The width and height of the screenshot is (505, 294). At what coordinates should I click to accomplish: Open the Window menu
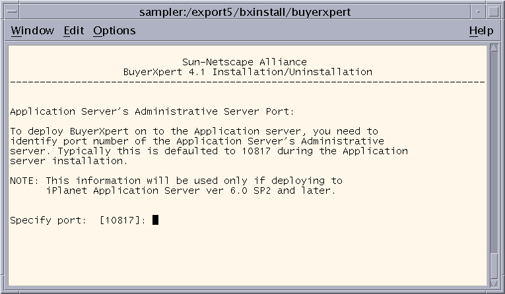(x=32, y=30)
